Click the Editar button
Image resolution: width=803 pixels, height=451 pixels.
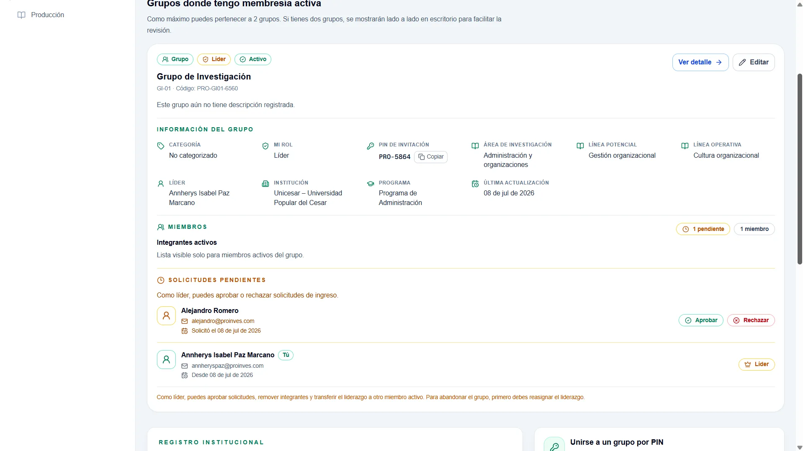pyautogui.click(x=753, y=62)
